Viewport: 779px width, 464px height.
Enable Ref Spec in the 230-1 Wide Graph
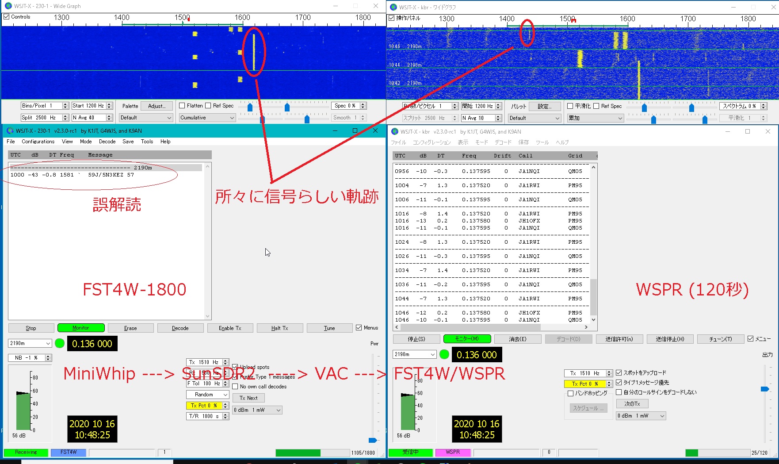point(208,106)
